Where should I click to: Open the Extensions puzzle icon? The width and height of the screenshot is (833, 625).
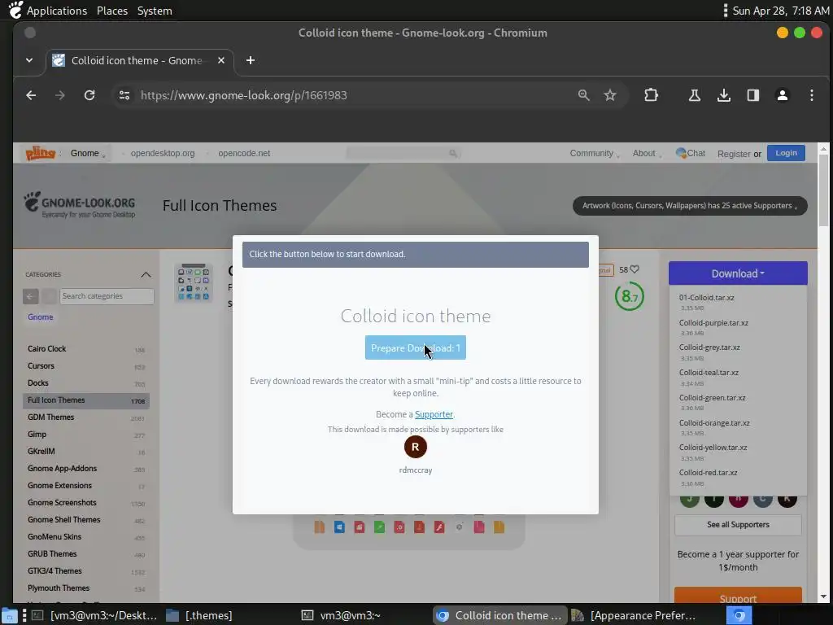point(651,95)
